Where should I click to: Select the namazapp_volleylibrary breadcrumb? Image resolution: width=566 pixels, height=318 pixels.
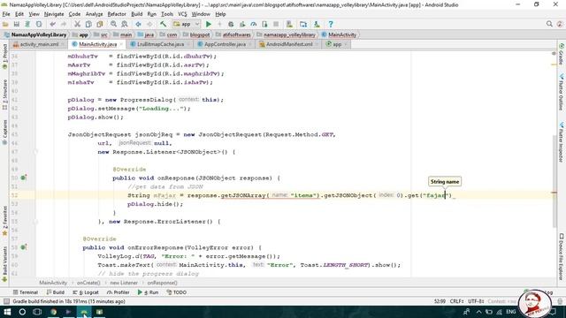tap(286, 35)
